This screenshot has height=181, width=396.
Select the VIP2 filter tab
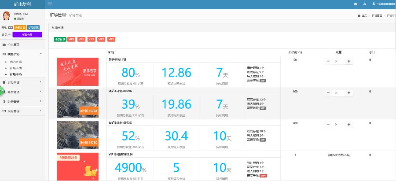[91, 40]
